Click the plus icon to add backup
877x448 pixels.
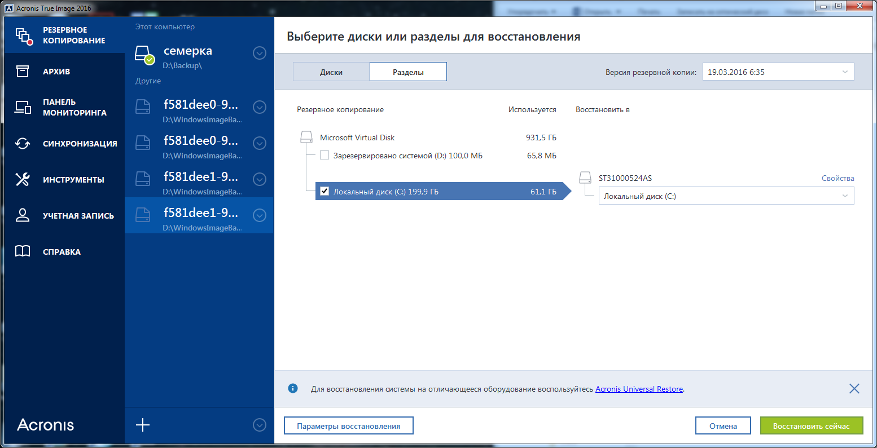[x=143, y=425]
